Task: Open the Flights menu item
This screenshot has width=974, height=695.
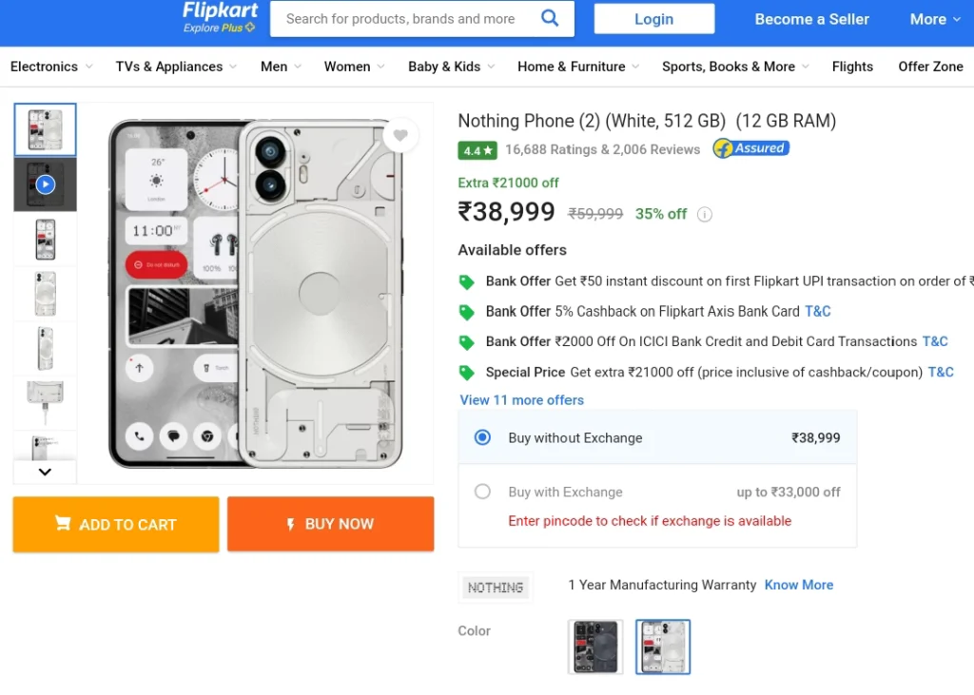Action: (x=852, y=67)
